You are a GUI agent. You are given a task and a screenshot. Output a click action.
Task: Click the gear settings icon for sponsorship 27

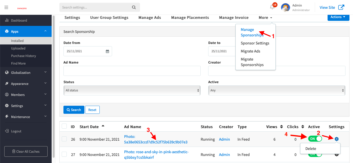click(336, 154)
